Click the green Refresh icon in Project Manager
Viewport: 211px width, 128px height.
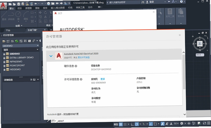pyautogui.click(x=17, y=41)
